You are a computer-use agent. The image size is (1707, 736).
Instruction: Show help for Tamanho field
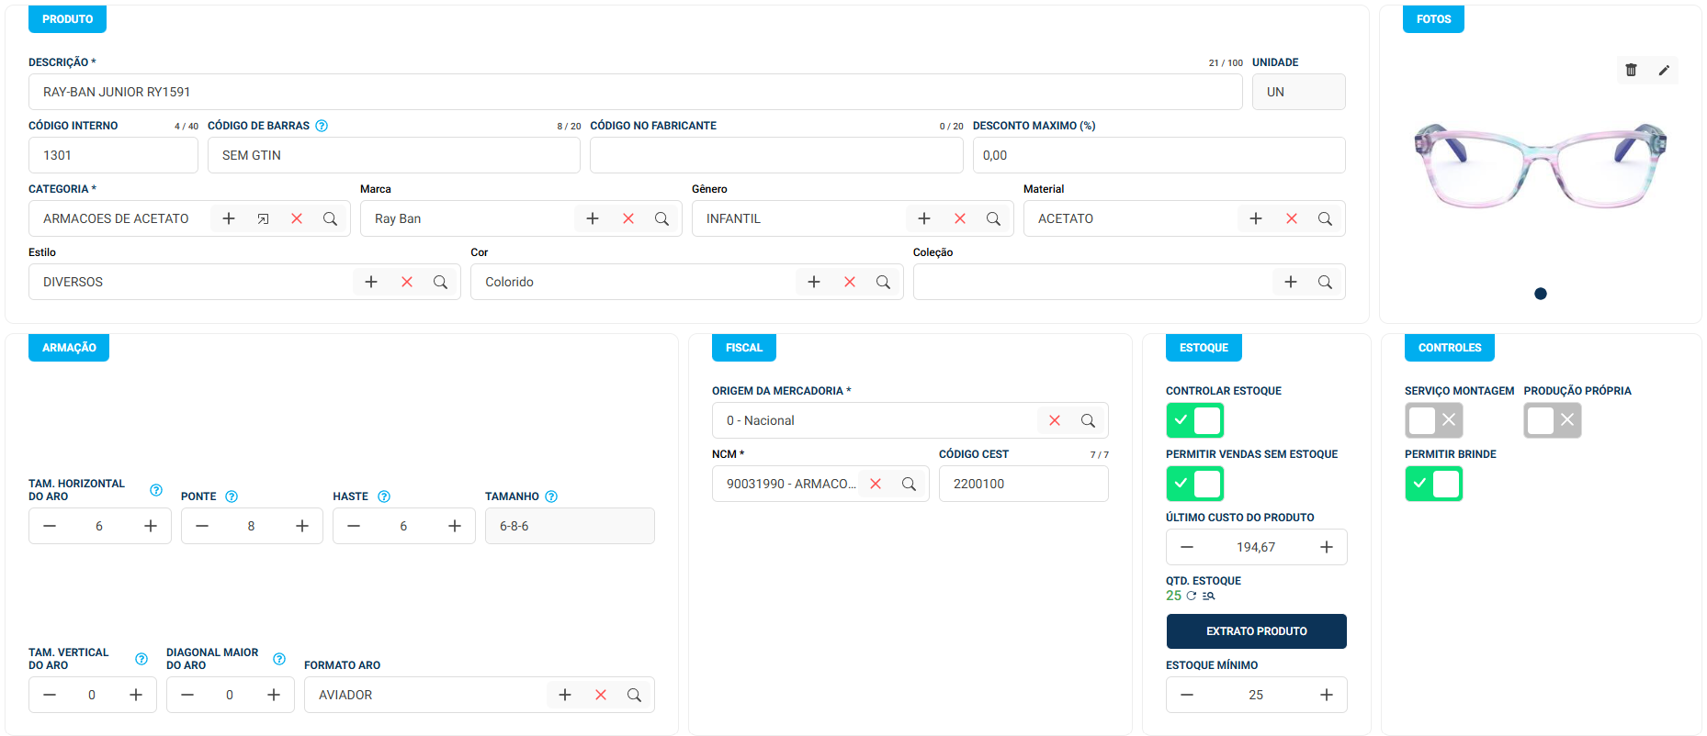coord(551,496)
